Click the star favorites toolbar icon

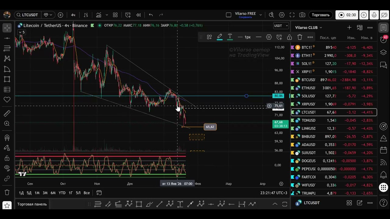pyautogui.click(x=7, y=205)
